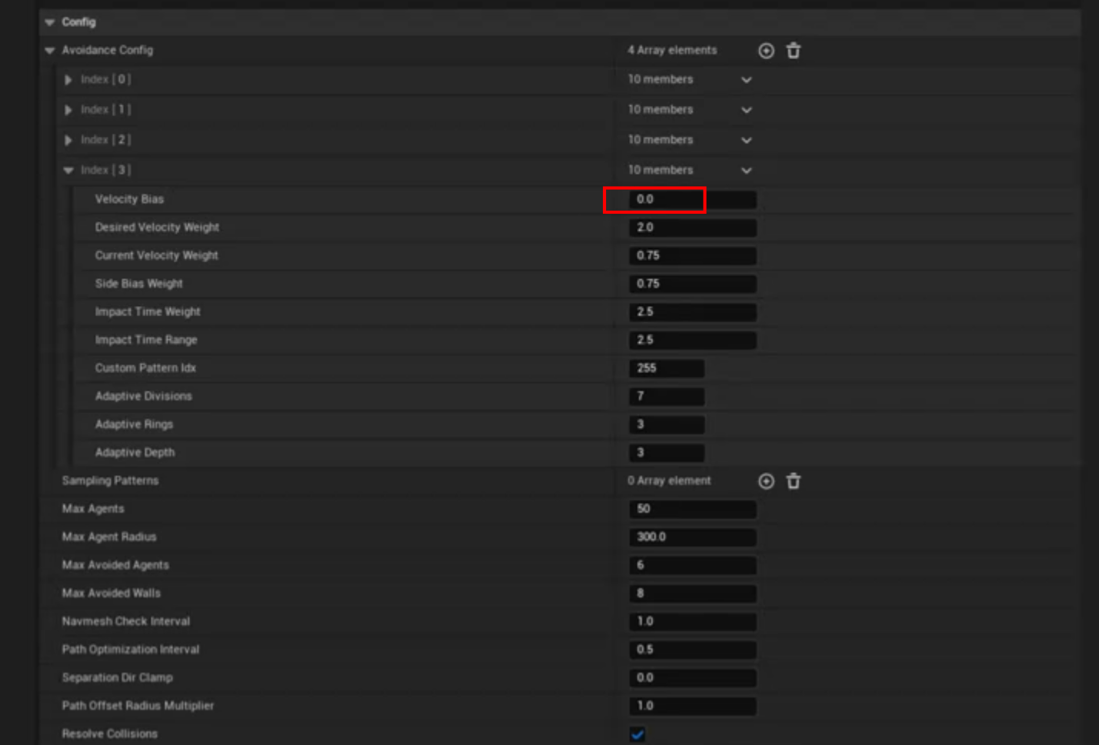
Task: Expand Index [0] array entry
Action: [x=68, y=80]
